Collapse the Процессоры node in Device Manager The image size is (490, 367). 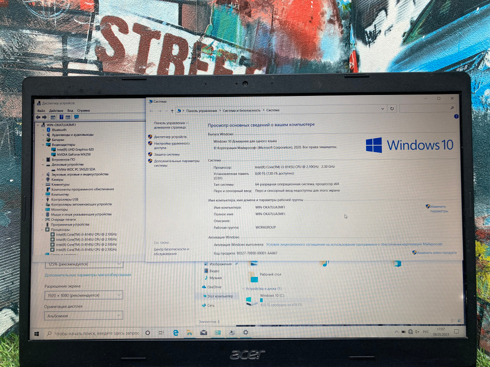click(x=42, y=229)
